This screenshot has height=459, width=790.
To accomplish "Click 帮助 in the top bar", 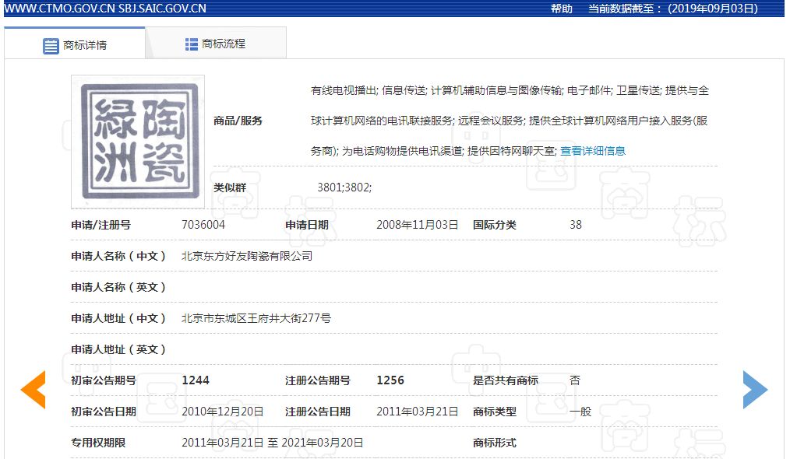I will 561,9.
